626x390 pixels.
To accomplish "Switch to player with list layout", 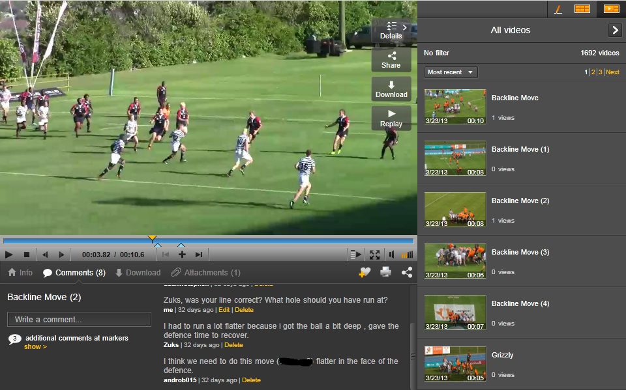I will (x=611, y=8).
